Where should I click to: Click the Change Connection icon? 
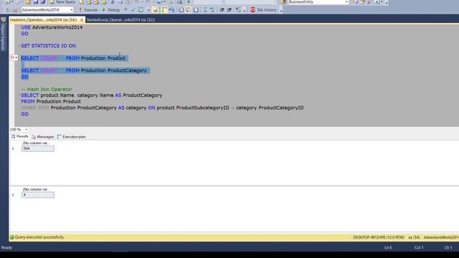point(16,9)
